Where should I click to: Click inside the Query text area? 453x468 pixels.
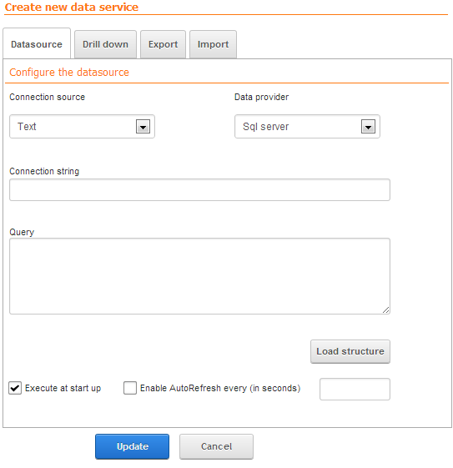(199, 276)
